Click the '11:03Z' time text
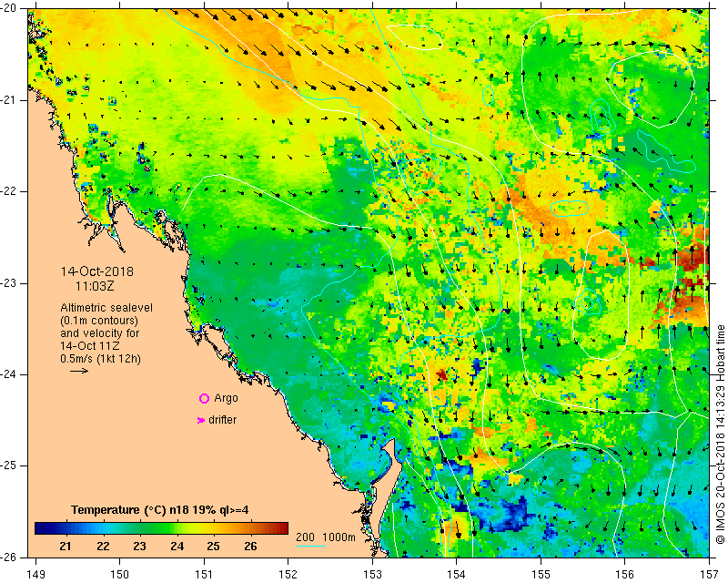This screenshot has width=728, height=583. [95, 286]
